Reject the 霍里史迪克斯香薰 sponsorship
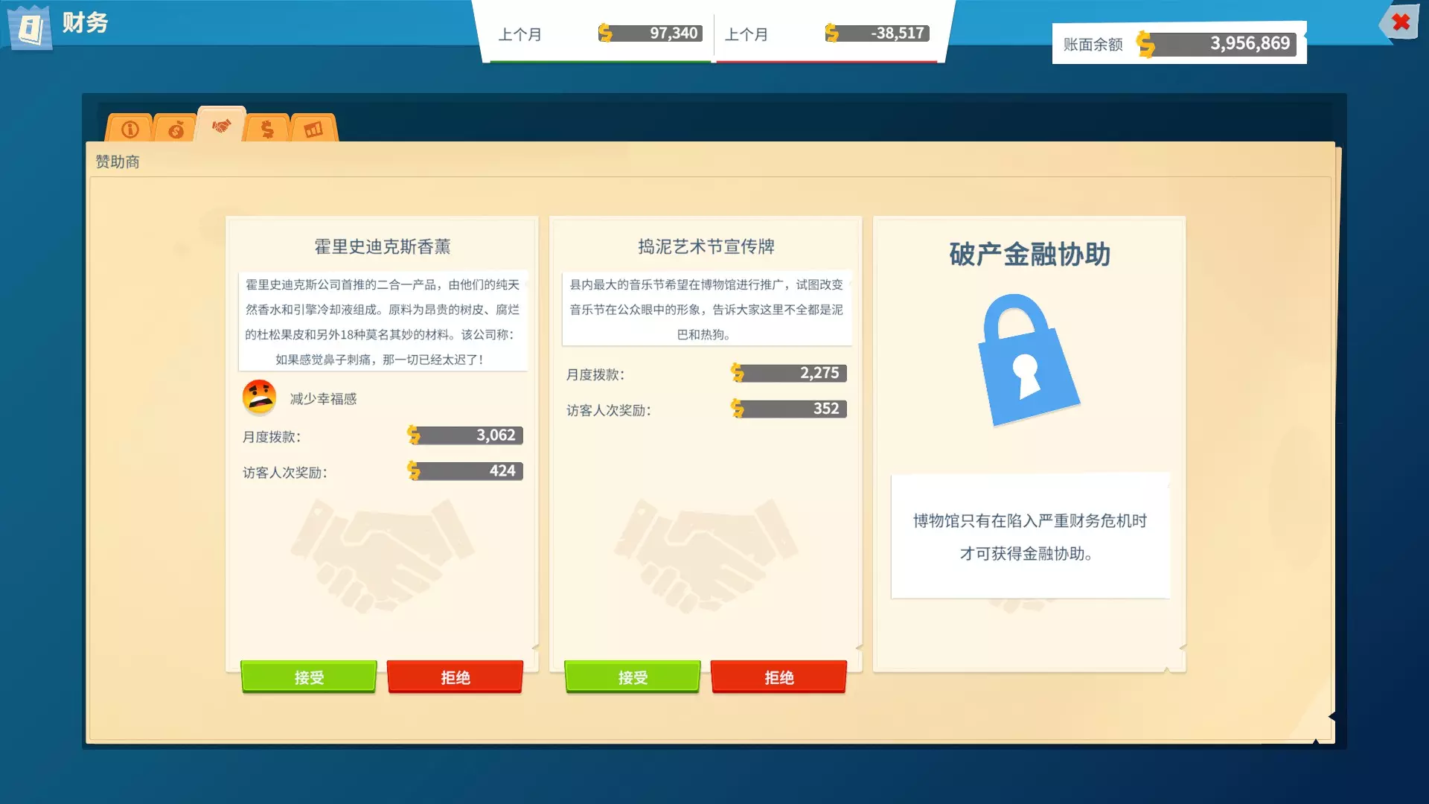Screen dimensions: 1429x804 click(455, 677)
